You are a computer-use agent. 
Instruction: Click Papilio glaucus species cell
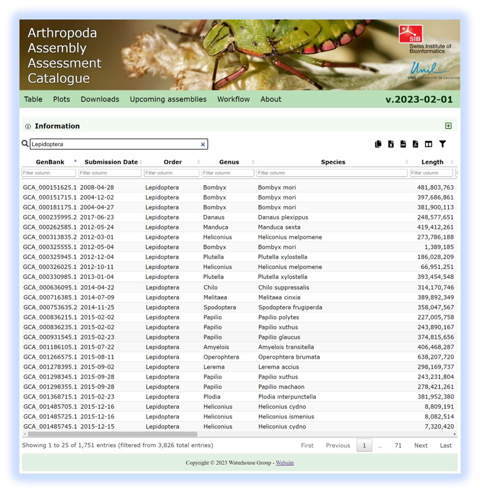pos(279,337)
